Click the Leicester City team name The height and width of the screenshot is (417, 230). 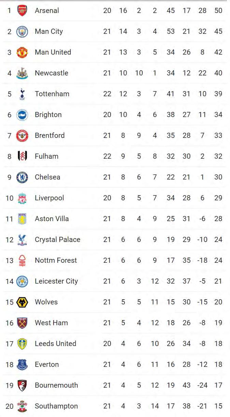[x=56, y=281]
